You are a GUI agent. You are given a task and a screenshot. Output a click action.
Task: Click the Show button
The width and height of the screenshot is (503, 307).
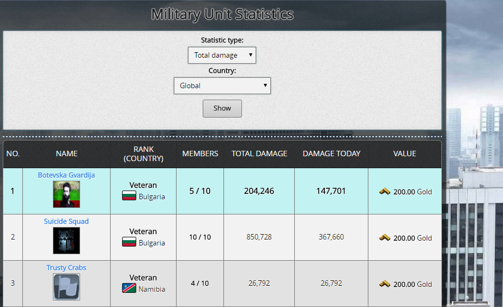pos(222,108)
